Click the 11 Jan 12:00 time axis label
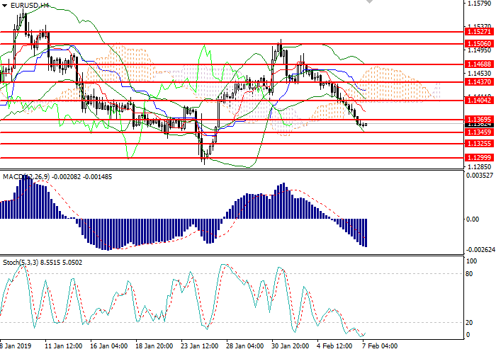Image resolution: width=496 pixels, height=354 pixels. [62, 347]
